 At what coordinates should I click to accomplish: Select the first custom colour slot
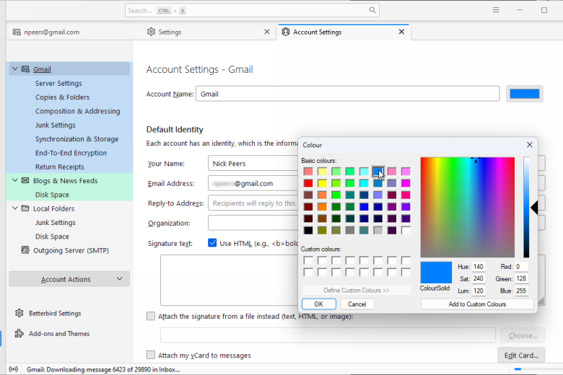pos(308,260)
